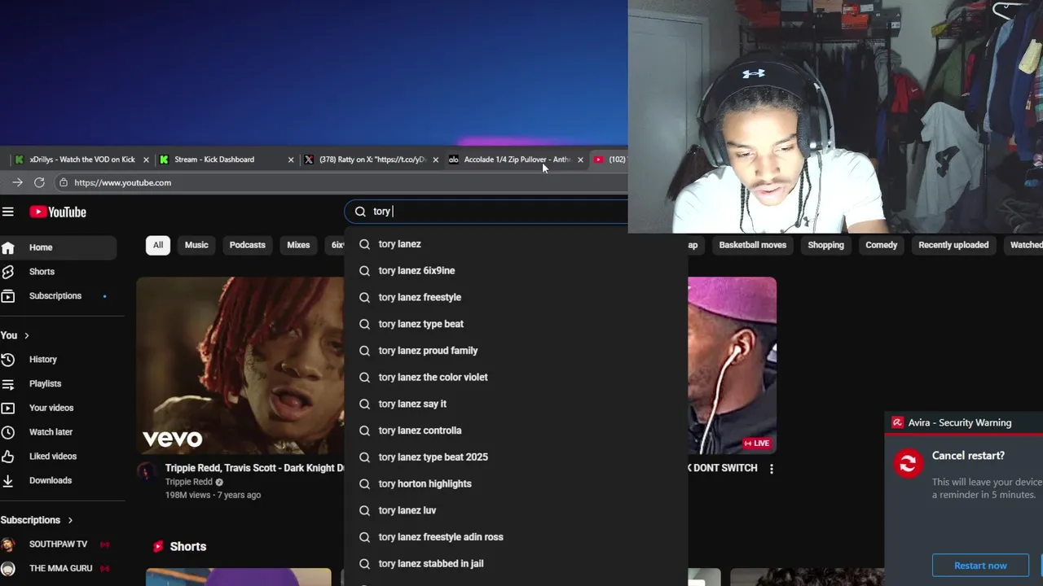1043x586 pixels.
Task: Select the Shopping filter chip
Action: point(825,245)
